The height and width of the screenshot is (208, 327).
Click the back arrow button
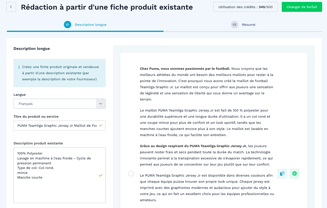[x=11, y=7]
